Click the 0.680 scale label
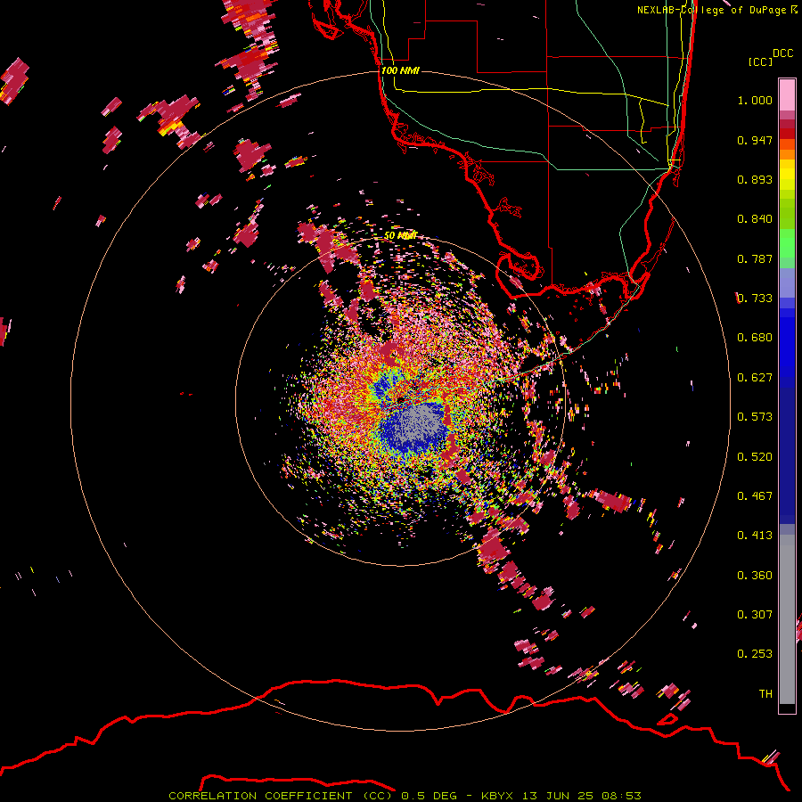Screen dimensions: 802x802 [755, 338]
